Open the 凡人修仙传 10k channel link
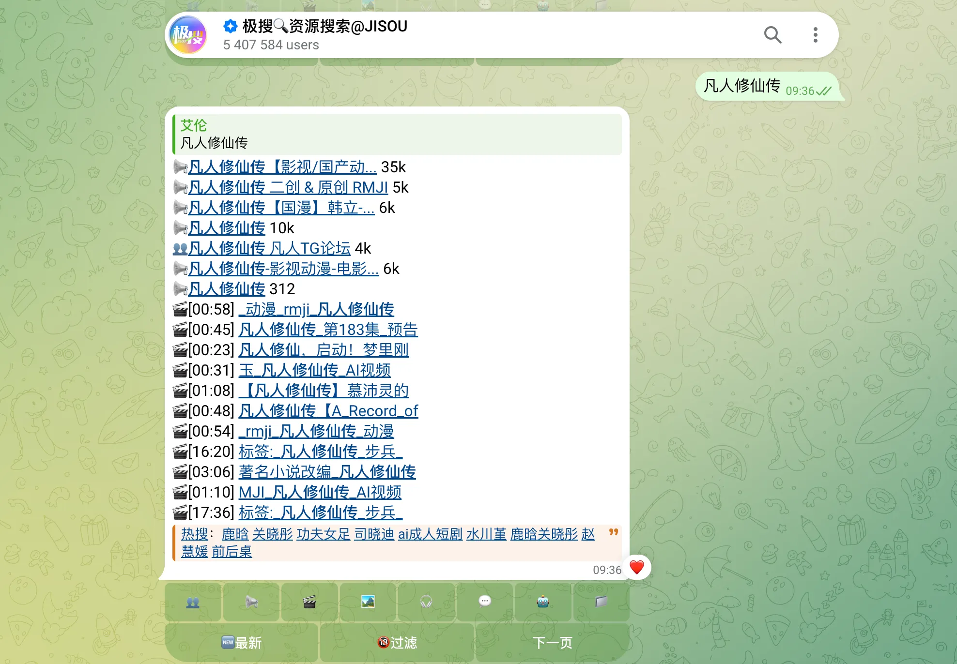957x664 pixels. (x=227, y=228)
